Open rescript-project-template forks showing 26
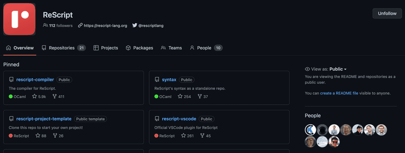This screenshot has width=405, height=153. tap(58, 136)
